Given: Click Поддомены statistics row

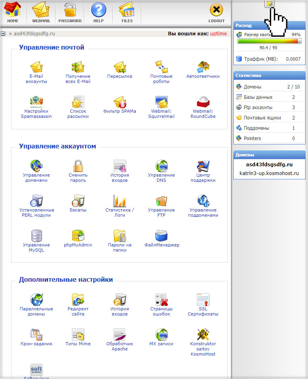Looking at the screenshot, I should coord(269,128).
